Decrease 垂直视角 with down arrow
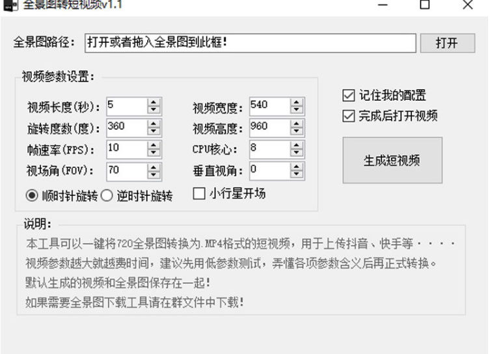 pos(297,174)
